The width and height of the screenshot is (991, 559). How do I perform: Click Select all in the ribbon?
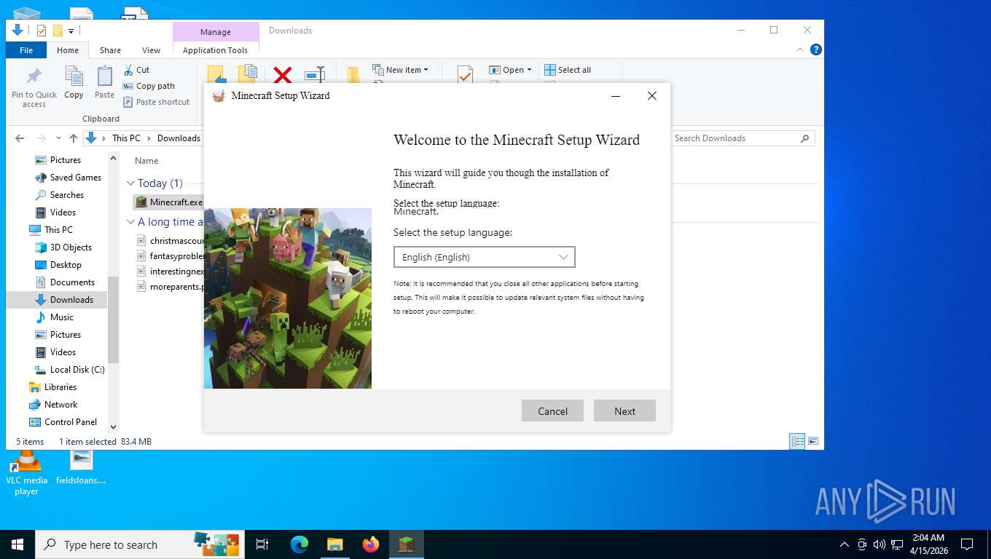(568, 70)
